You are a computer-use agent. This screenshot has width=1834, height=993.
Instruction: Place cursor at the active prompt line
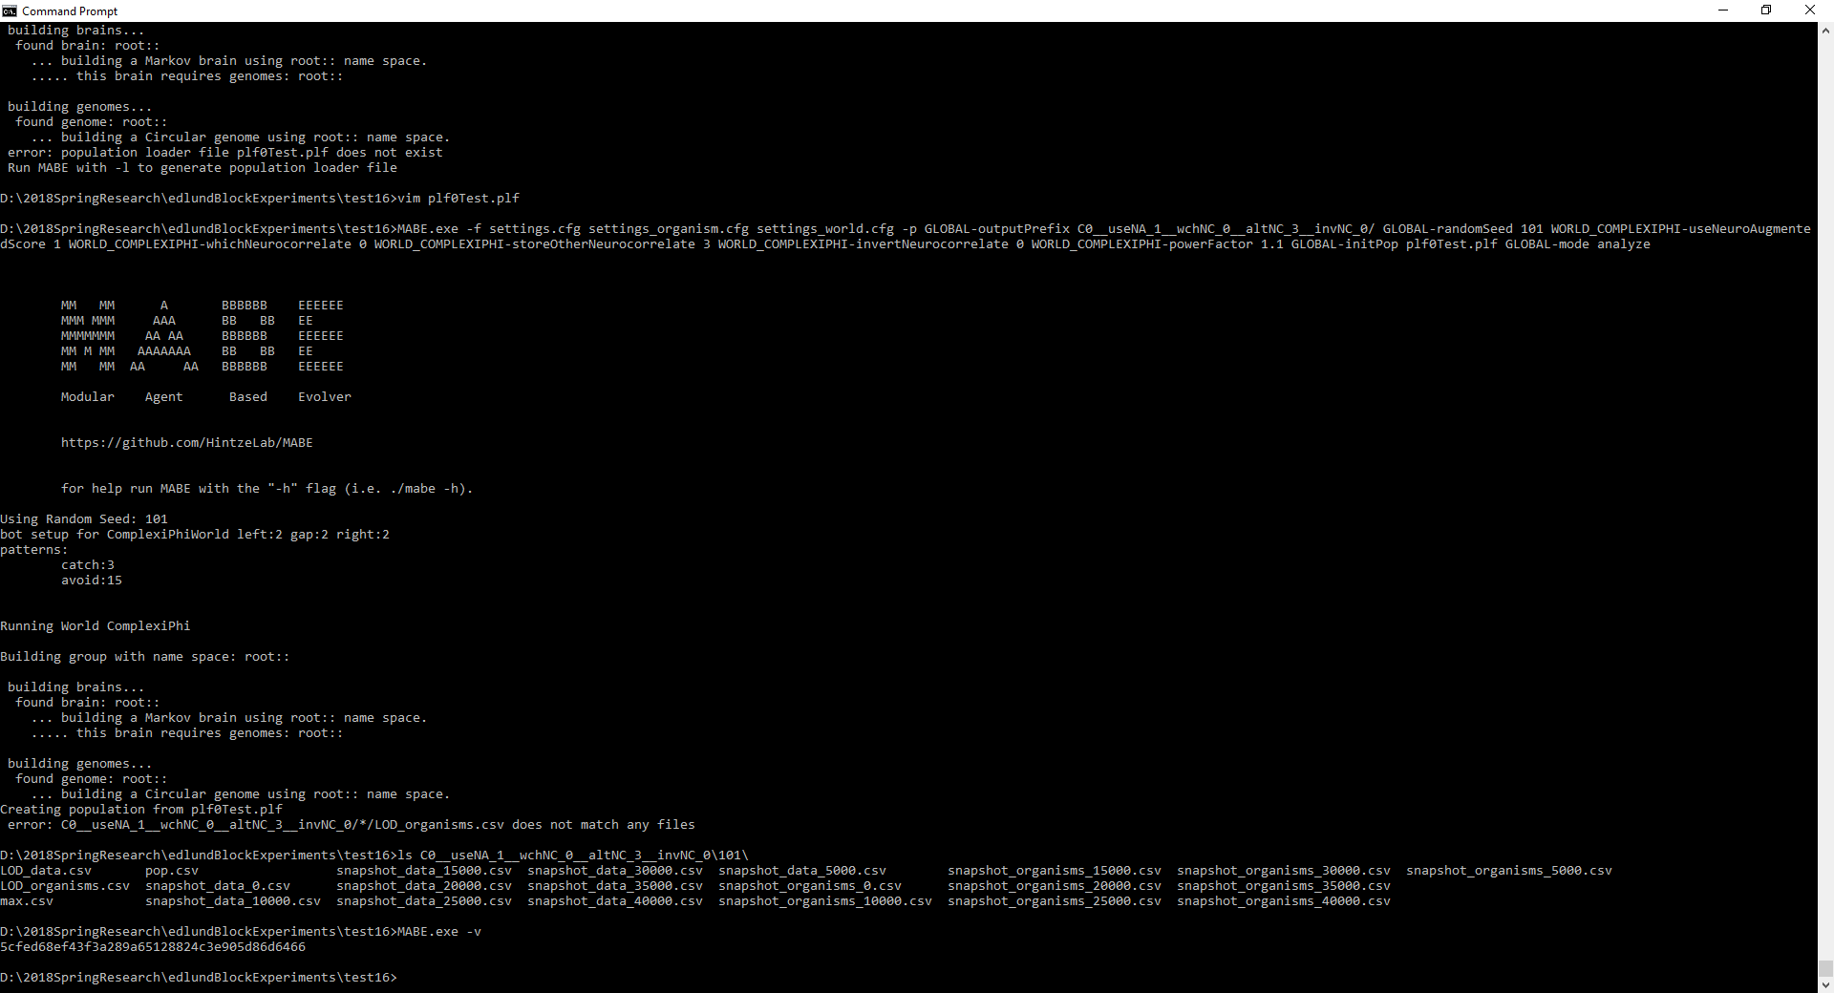click(401, 977)
